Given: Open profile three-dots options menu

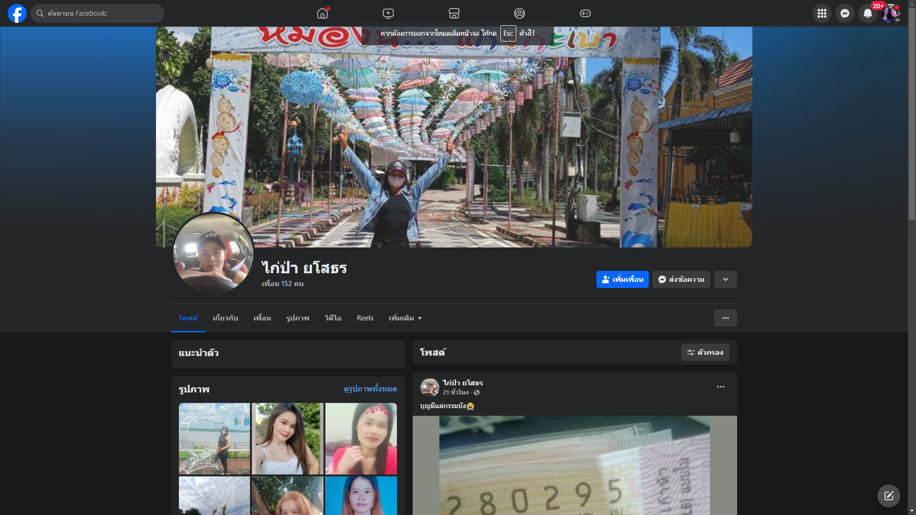Looking at the screenshot, I should coord(725,318).
